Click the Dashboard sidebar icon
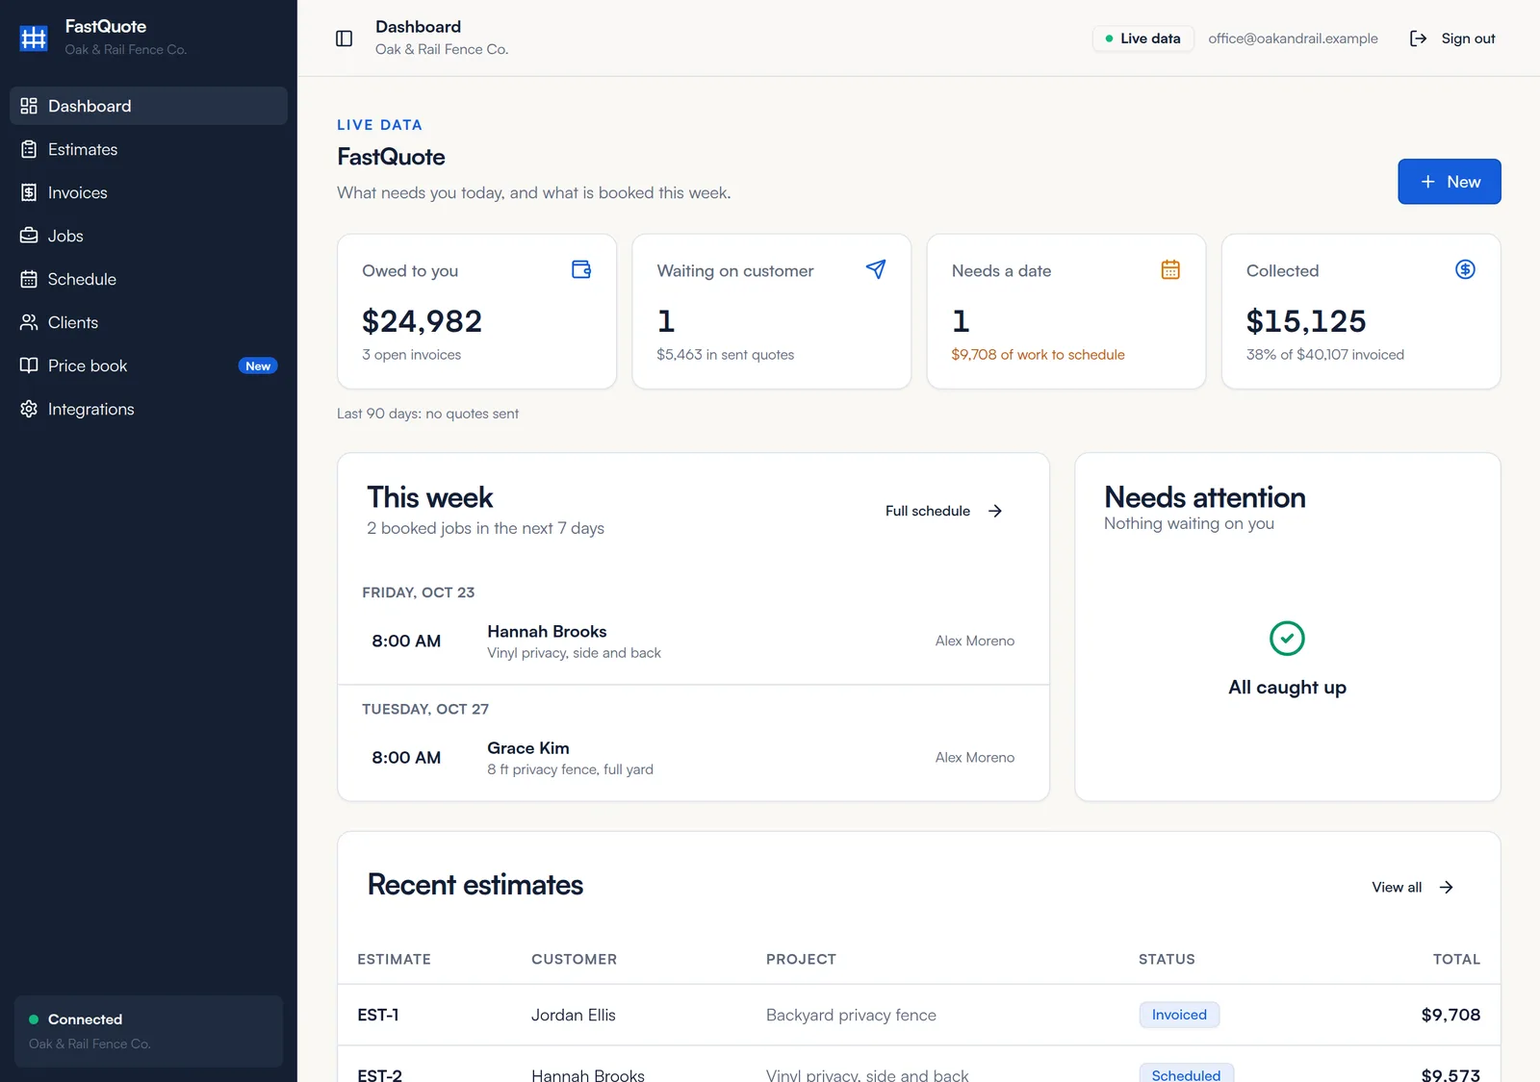This screenshot has width=1540, height=1082. 29,106
